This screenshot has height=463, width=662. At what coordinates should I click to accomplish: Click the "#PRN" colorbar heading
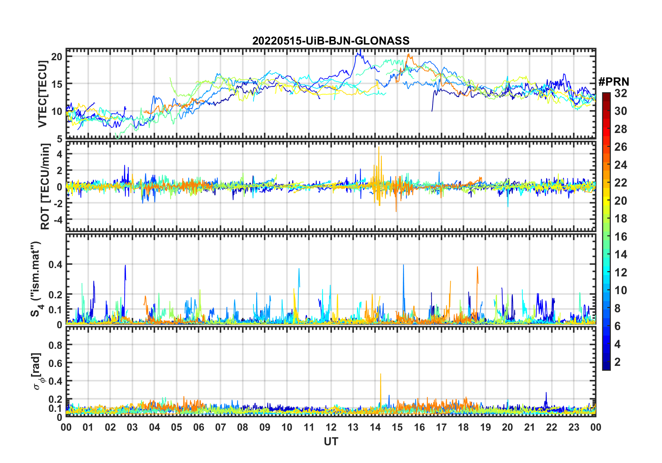(x=614, y=82)
